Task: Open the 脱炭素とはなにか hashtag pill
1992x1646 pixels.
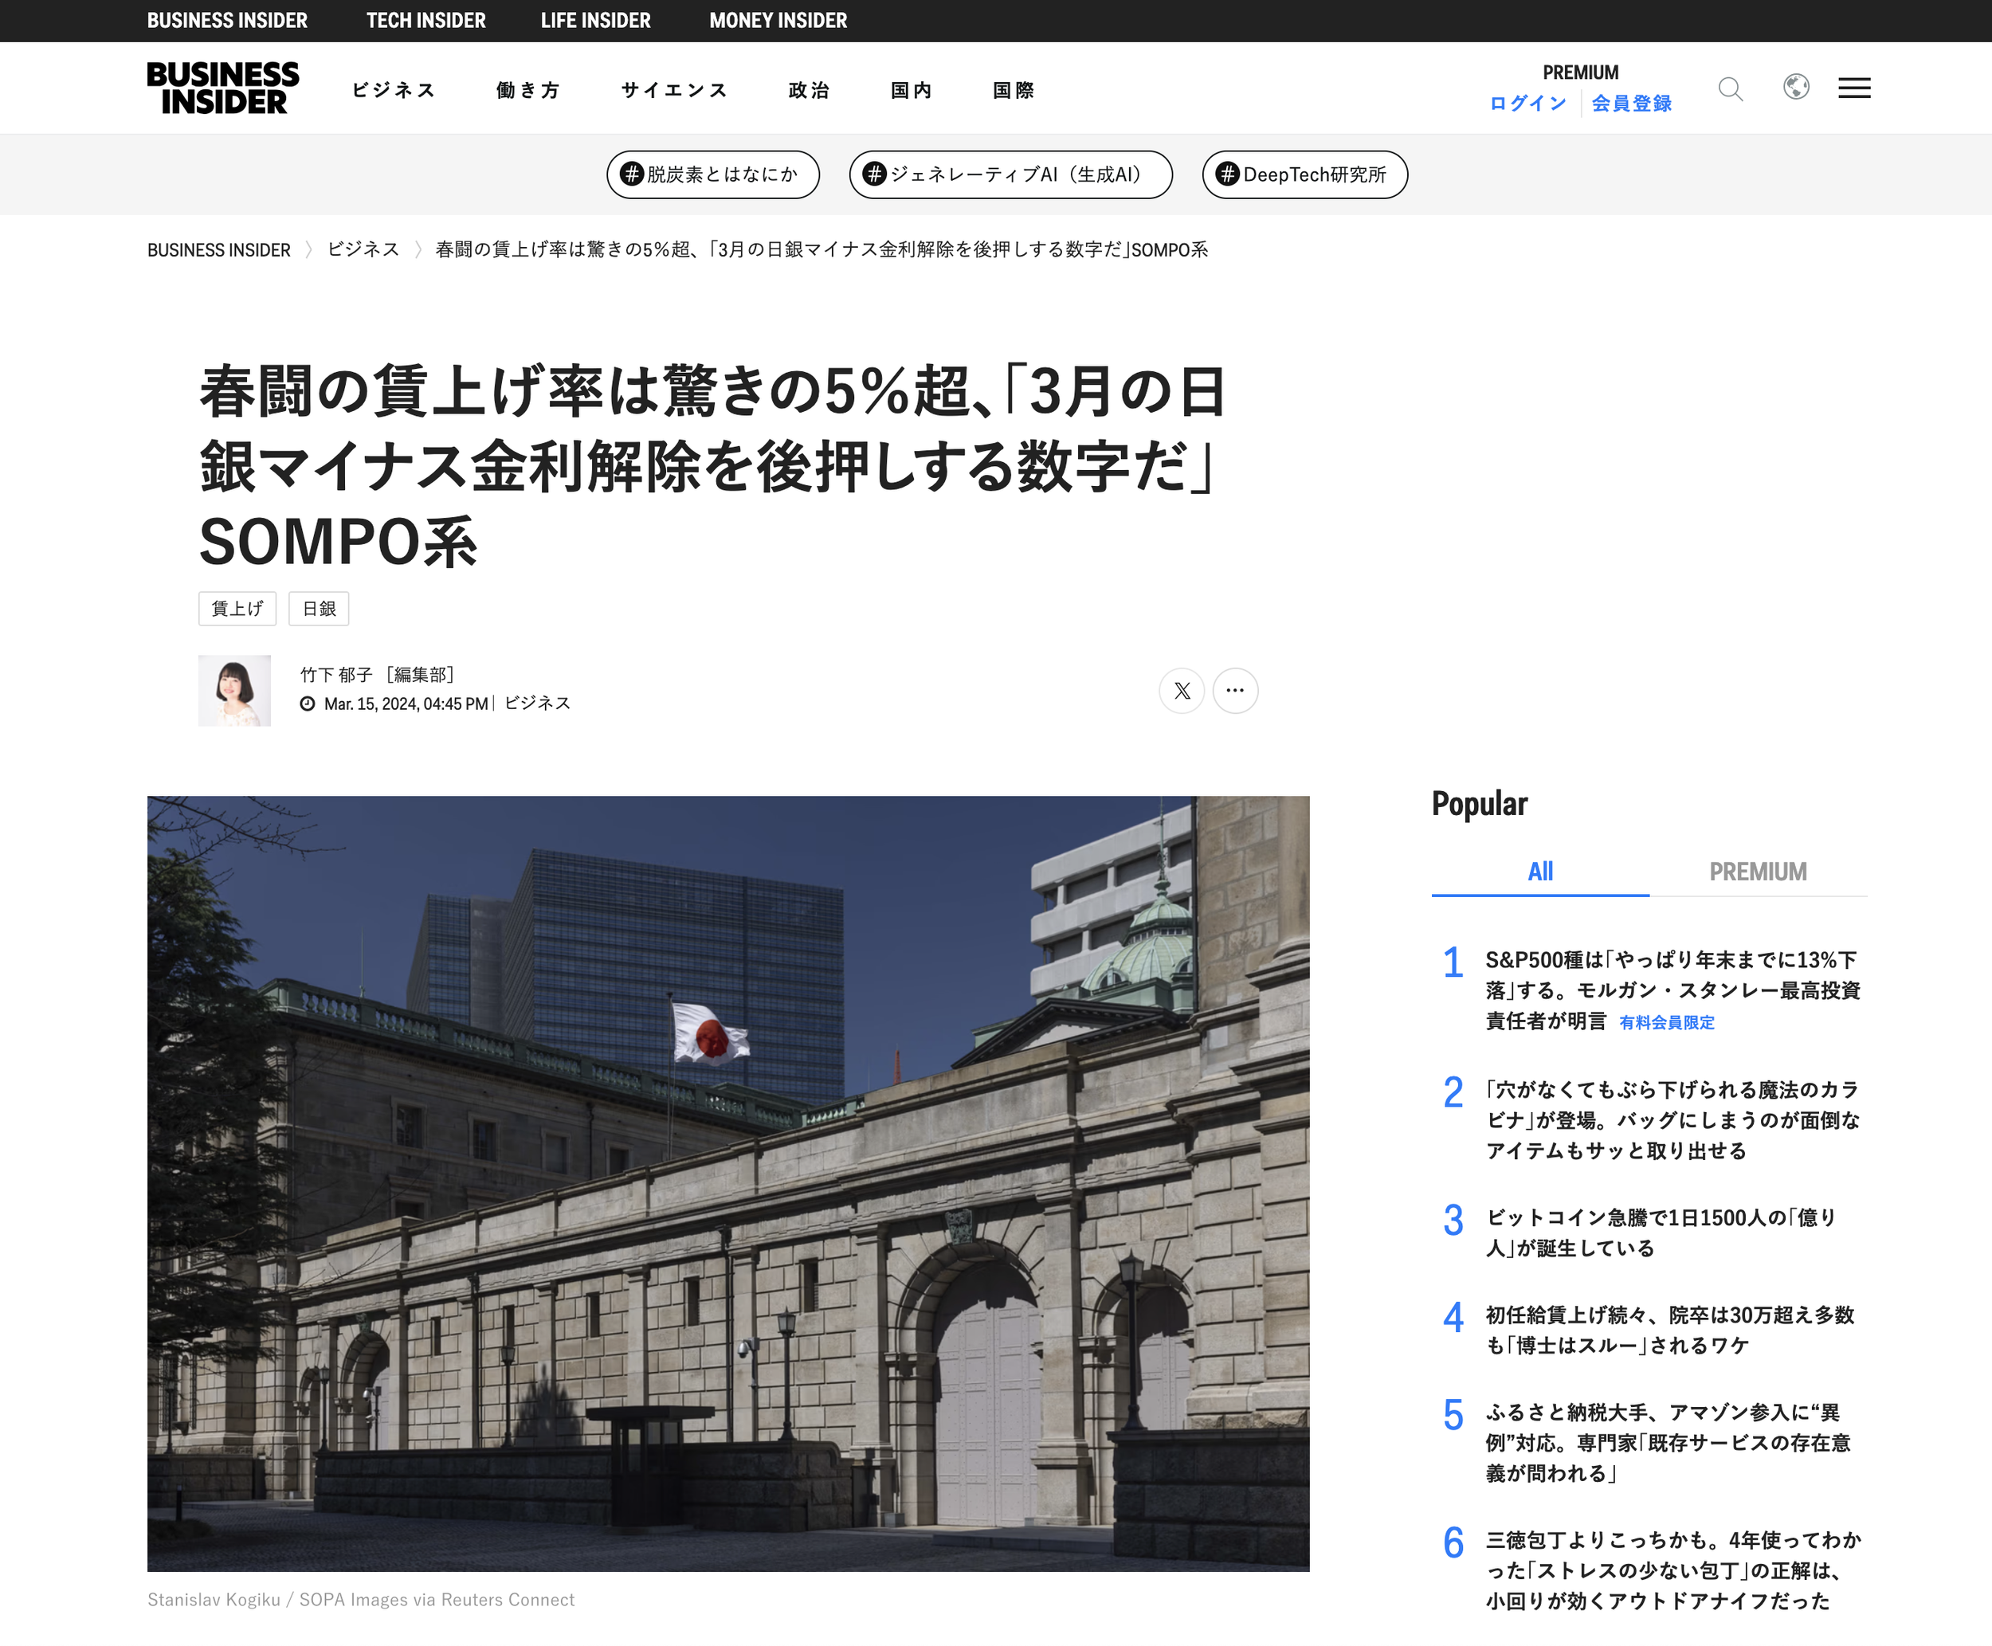Action: click(712, 174)
